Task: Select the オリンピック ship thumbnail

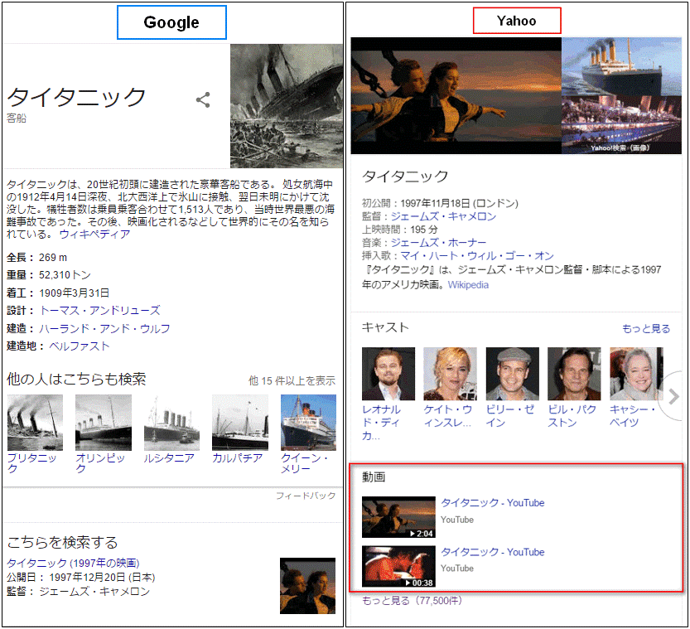Action: 104,423
